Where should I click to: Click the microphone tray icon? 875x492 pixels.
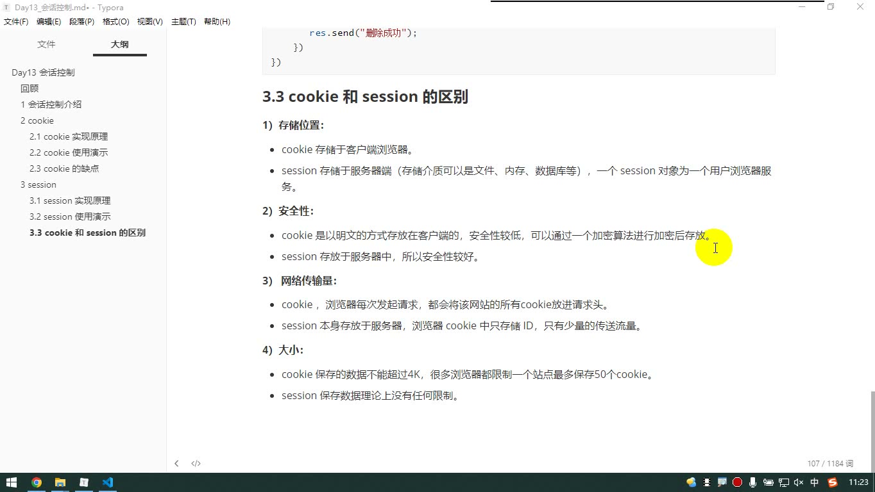(x=752, y=482)
